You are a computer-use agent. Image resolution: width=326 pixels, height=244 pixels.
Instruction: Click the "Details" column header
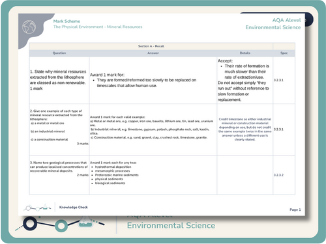[245, 53]
